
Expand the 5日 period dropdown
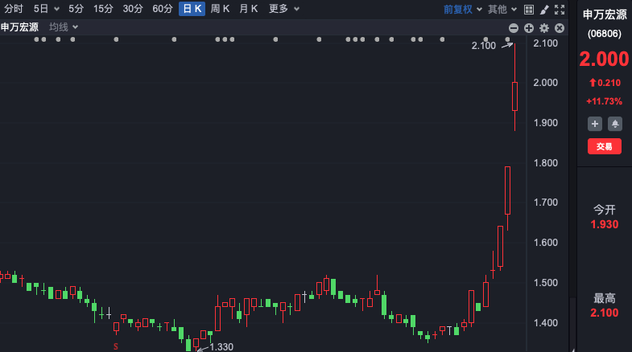(x=46, y=9)
